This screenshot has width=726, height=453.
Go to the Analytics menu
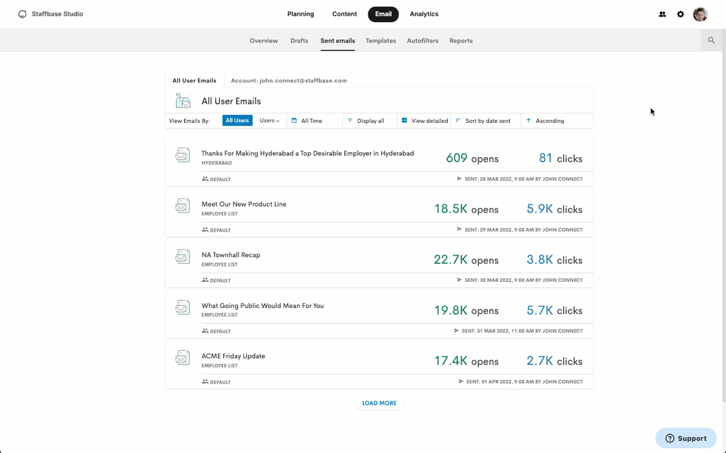point(424,14)
